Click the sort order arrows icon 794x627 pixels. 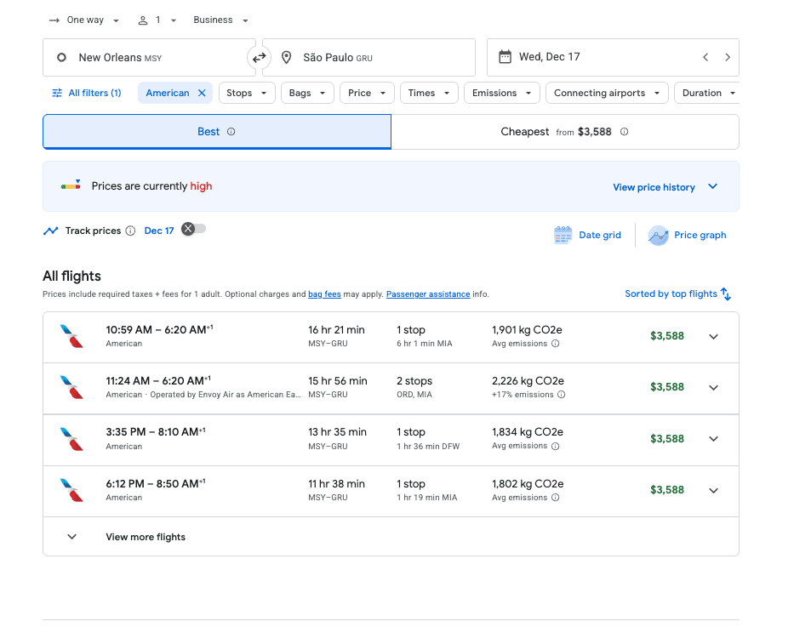tap(726, 294)
